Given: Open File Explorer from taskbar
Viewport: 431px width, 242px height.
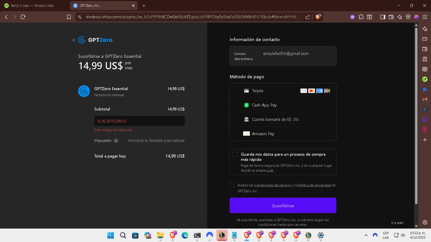Looking at the screenshot, I should (160, 235).
